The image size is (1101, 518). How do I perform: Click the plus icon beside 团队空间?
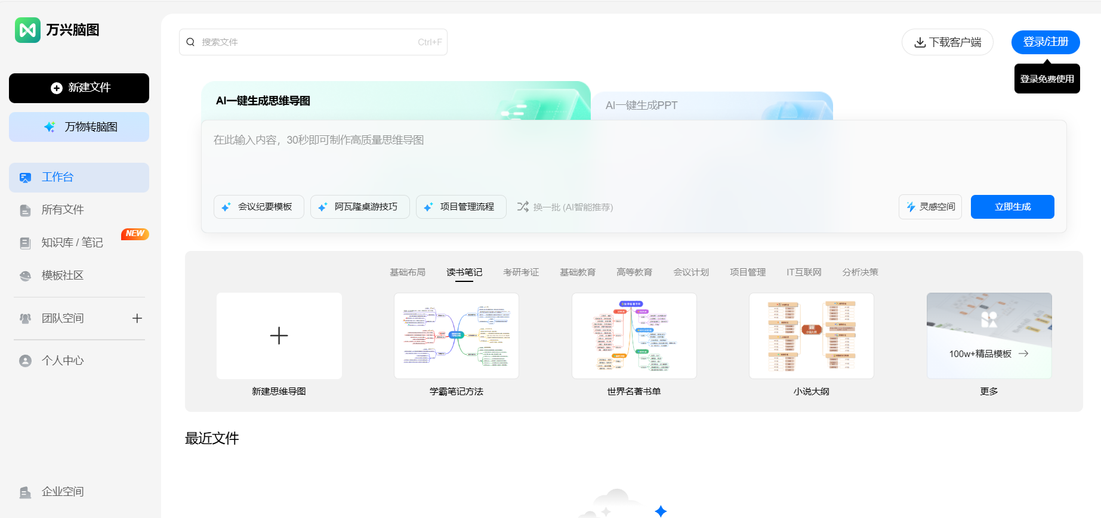point(137,318)
